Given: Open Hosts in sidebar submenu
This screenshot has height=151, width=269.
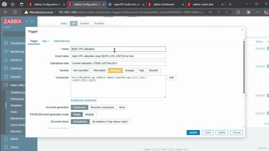Looking at the screenshot, I should (14, 112).
